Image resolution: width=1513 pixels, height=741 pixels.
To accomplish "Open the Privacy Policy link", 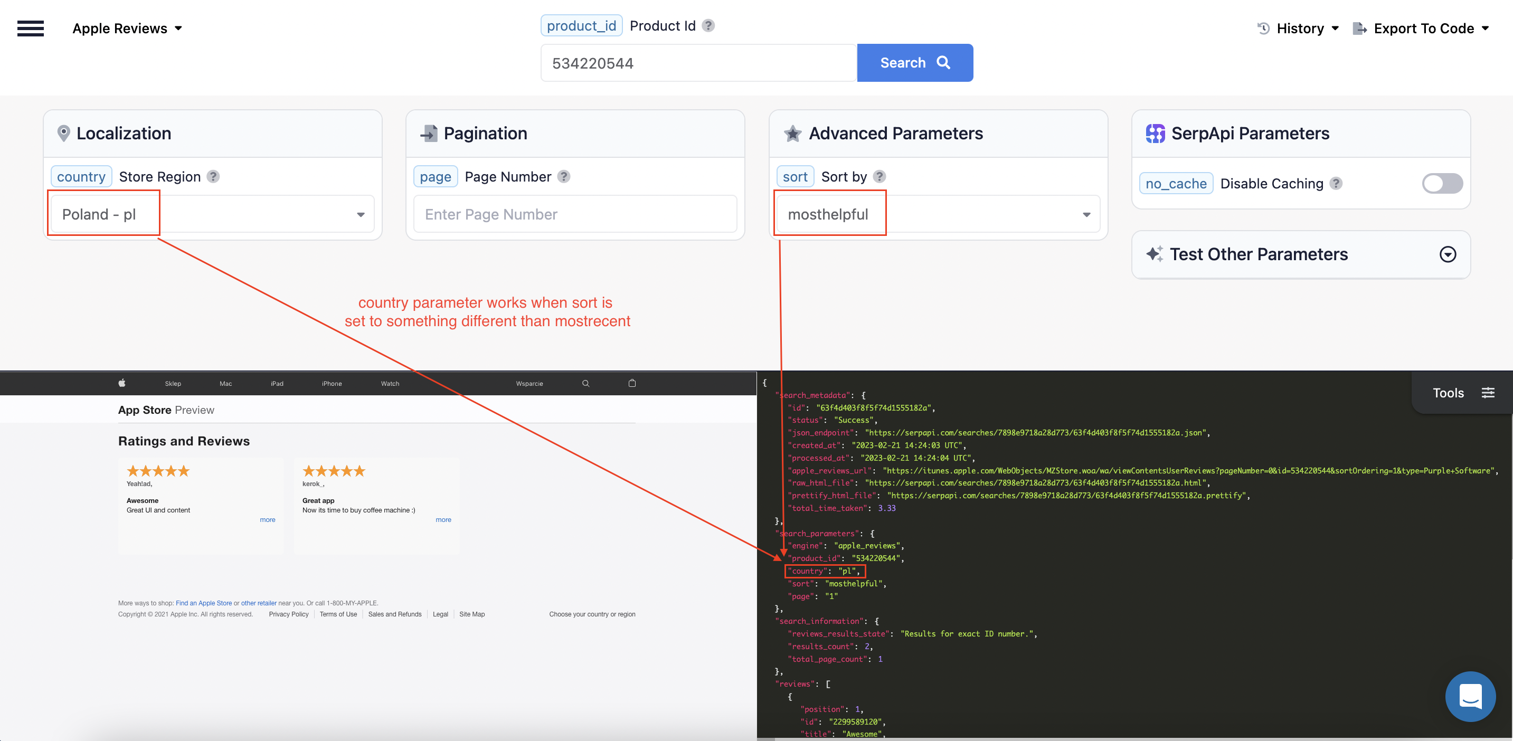I will [288, 614].
